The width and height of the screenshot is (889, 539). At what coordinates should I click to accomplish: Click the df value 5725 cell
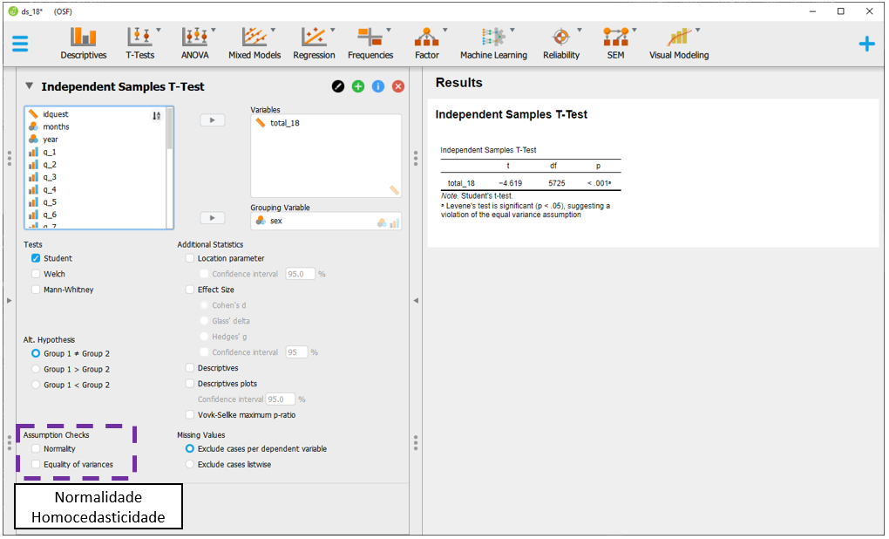(556, 183)
